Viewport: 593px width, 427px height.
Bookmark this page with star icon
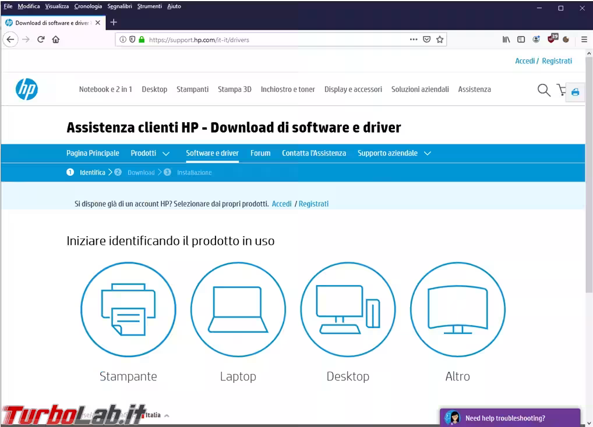(x=440, y=40)
